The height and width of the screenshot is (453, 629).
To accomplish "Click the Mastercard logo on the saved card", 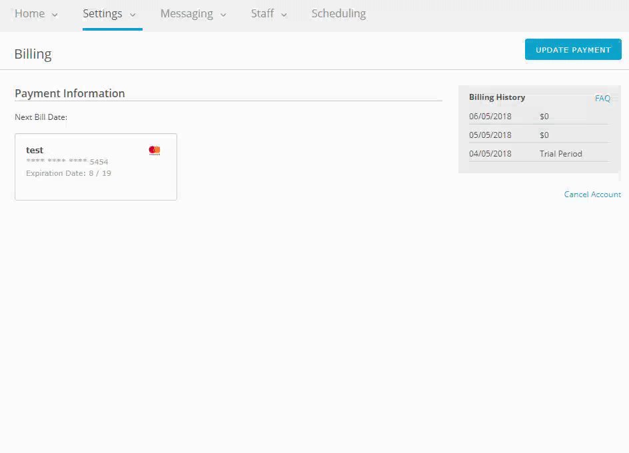I will coord(155,151).
